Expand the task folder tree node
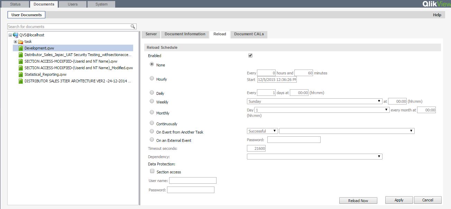The width and height of the screenshot is (451, 209). tap(15, 42)
